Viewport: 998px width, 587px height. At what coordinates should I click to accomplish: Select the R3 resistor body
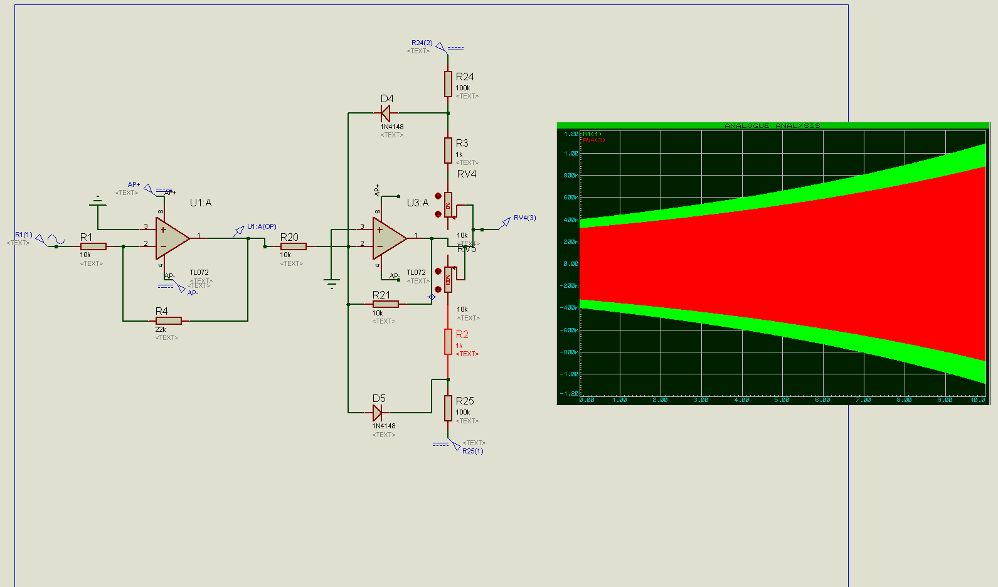tap(448, 151)
